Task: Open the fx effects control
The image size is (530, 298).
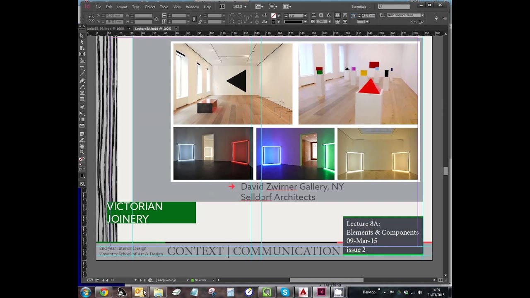Action: pyautogui.click(x=329, y=15)
